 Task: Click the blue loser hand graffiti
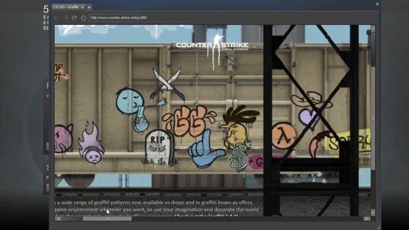pos(206,149)
